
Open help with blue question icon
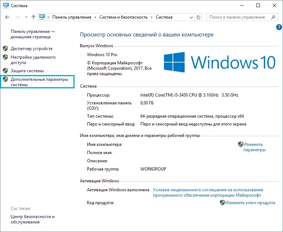pyautogui.click(x=279, y=27)
